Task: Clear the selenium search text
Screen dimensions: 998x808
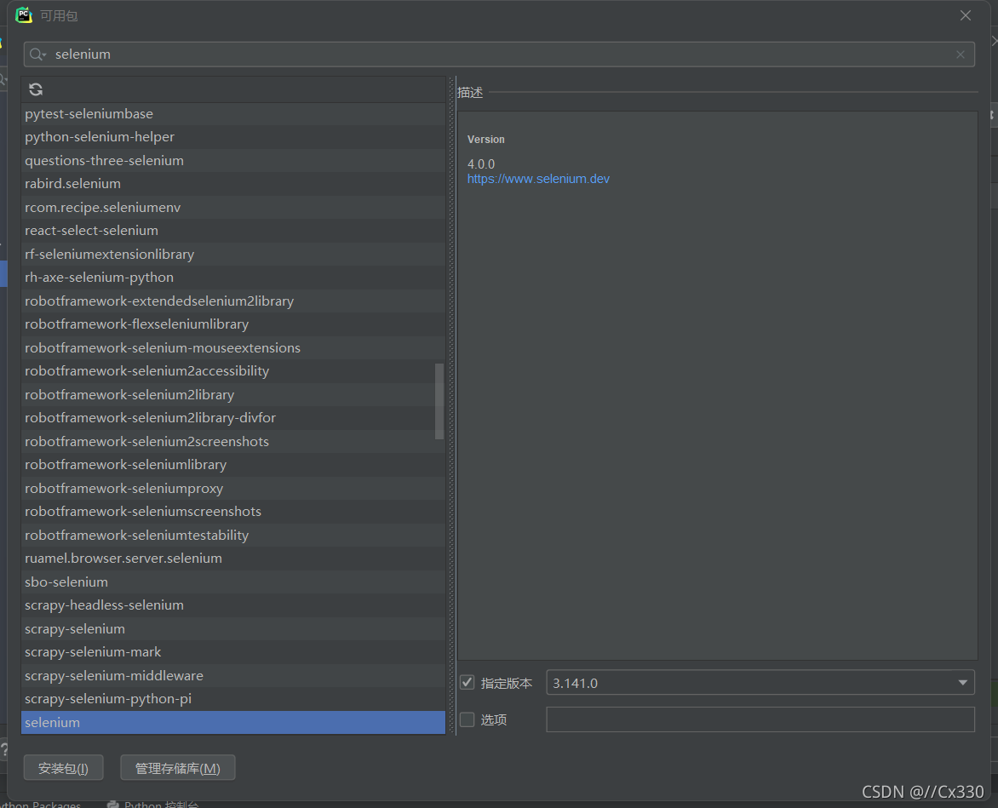Action: 960,54
